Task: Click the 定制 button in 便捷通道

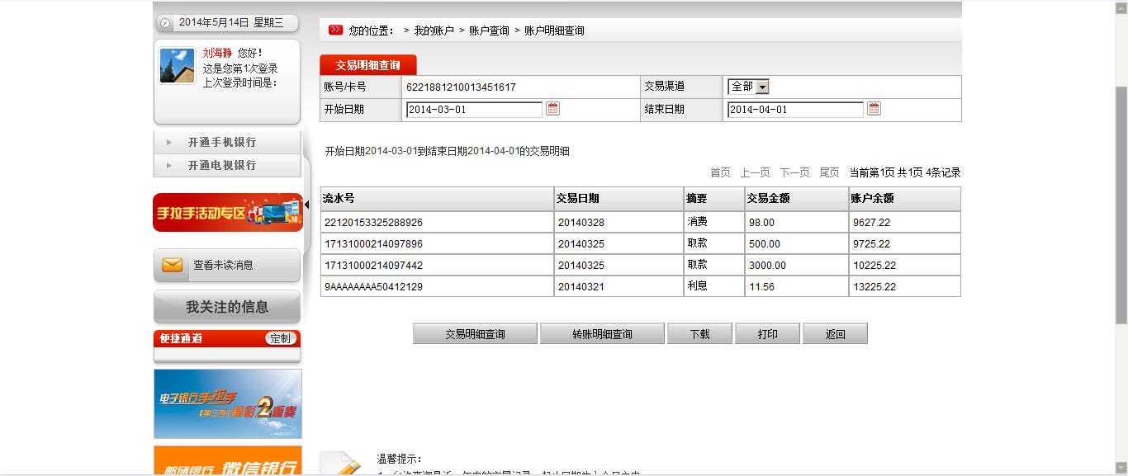Action: click(281, 338)
